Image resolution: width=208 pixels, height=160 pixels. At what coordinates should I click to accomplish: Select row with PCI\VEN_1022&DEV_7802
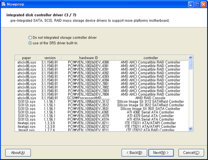click(102, 87)
